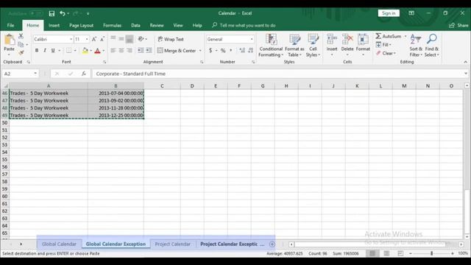Open Sort & Filter
Viewport: 471px width, 265px height.
tap(416, 45)
